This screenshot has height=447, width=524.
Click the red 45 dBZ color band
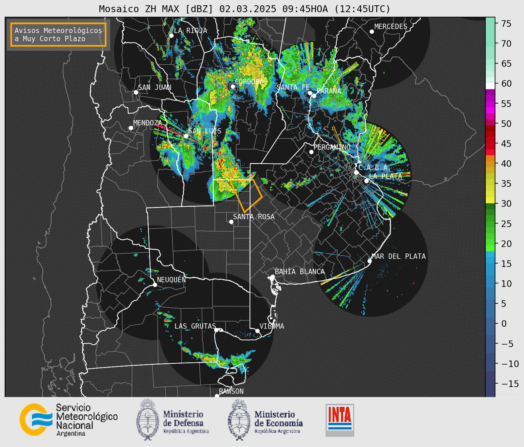[490, 144]
